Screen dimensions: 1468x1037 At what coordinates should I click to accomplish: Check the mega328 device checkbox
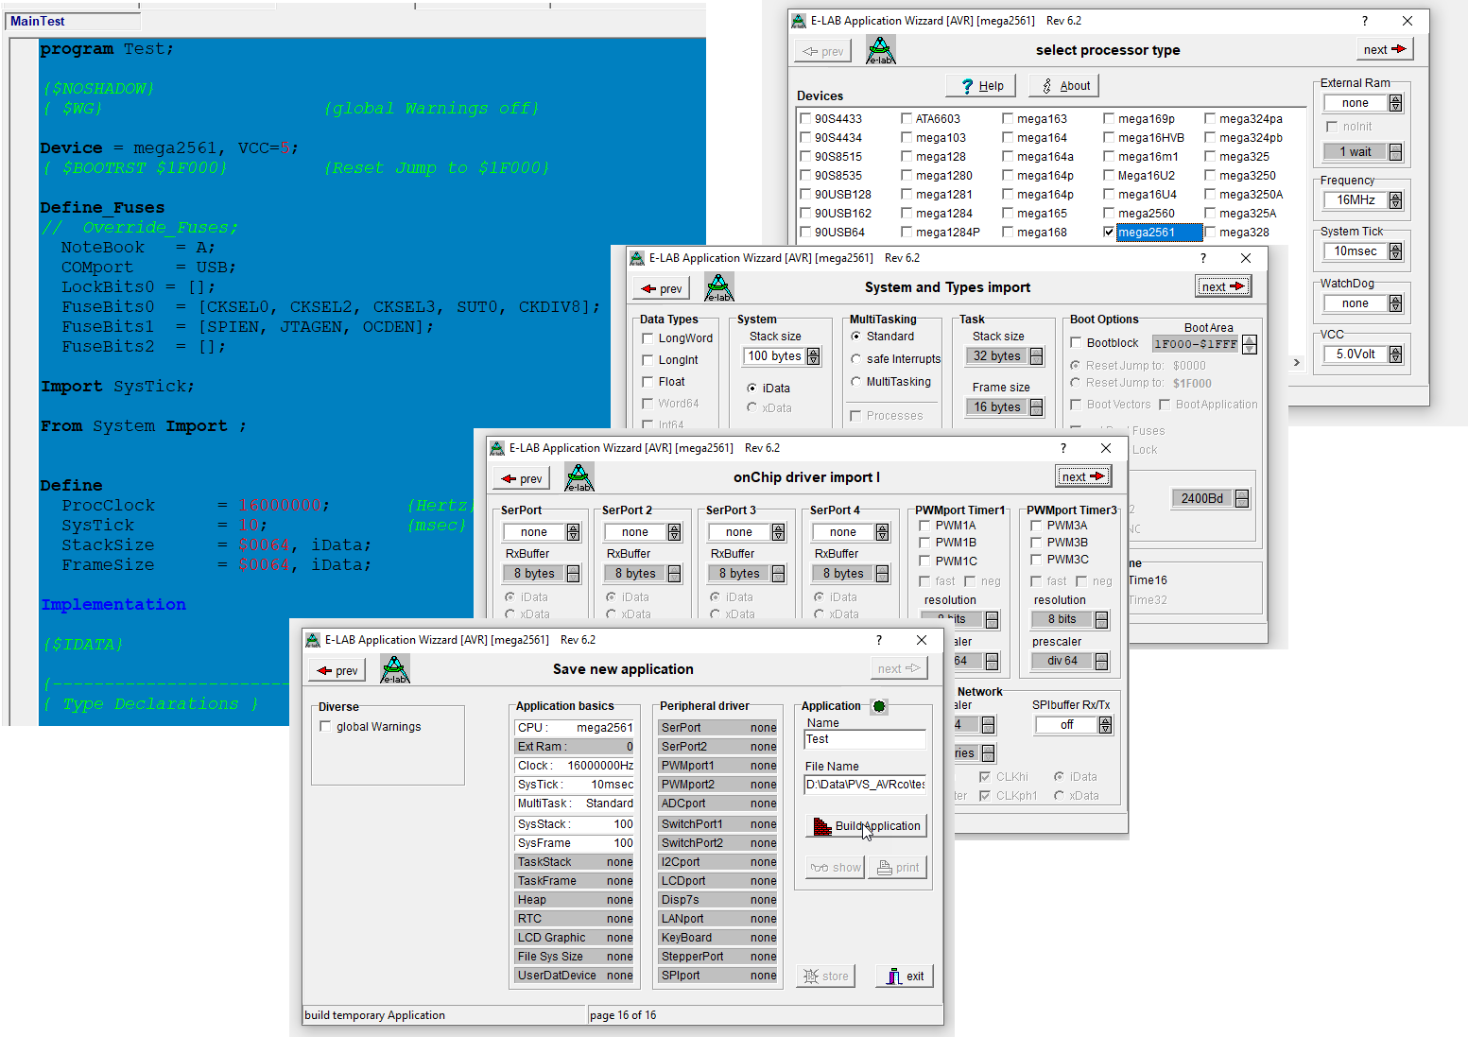(1210, 232)
